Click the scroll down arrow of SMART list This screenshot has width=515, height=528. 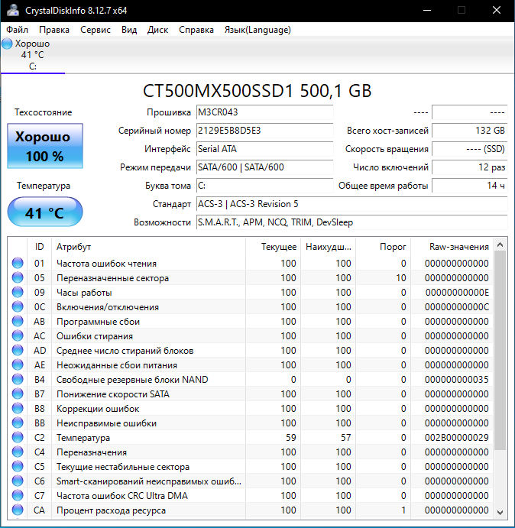[500, 512]
